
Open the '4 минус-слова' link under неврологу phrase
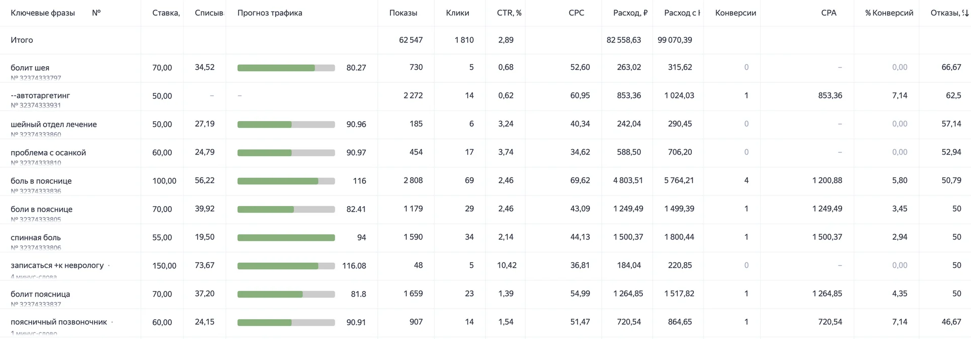click(x=34, y=276)
